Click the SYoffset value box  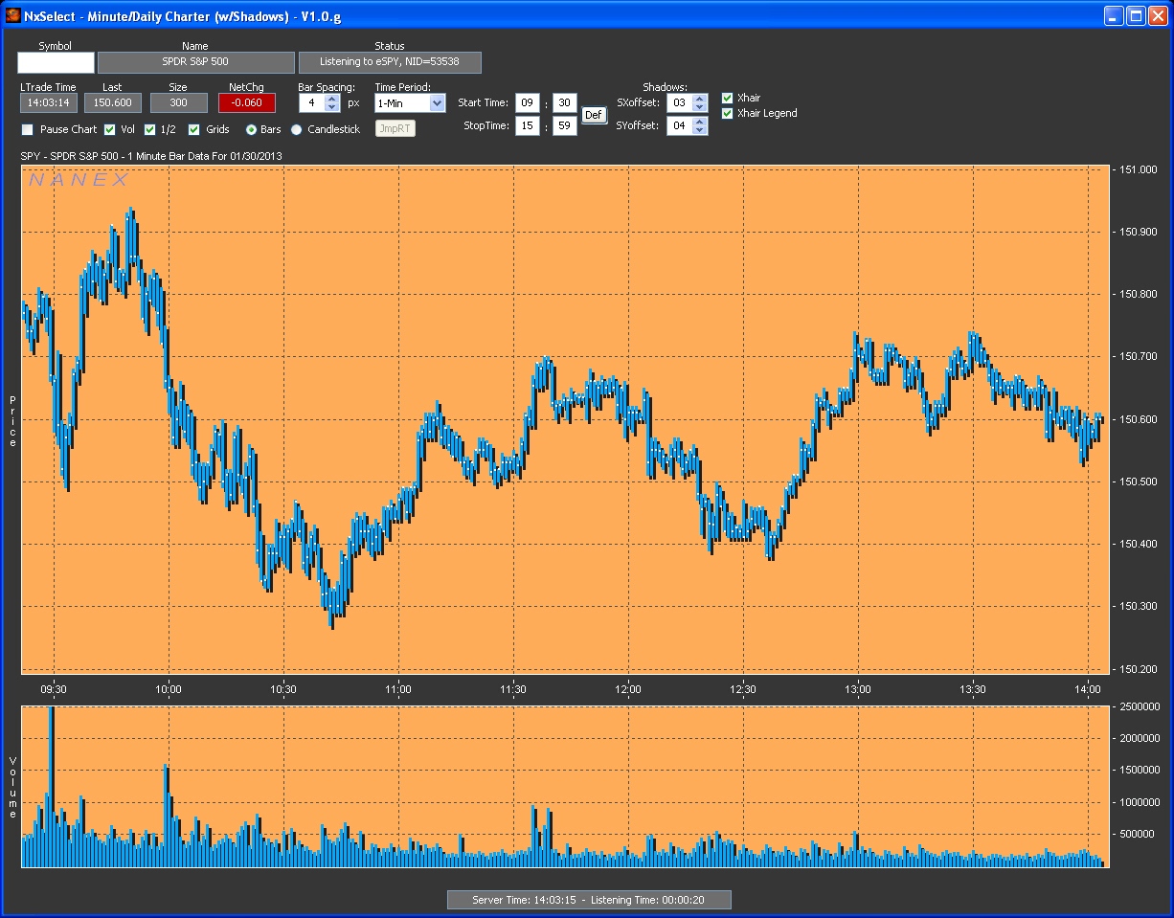(679, 125)
